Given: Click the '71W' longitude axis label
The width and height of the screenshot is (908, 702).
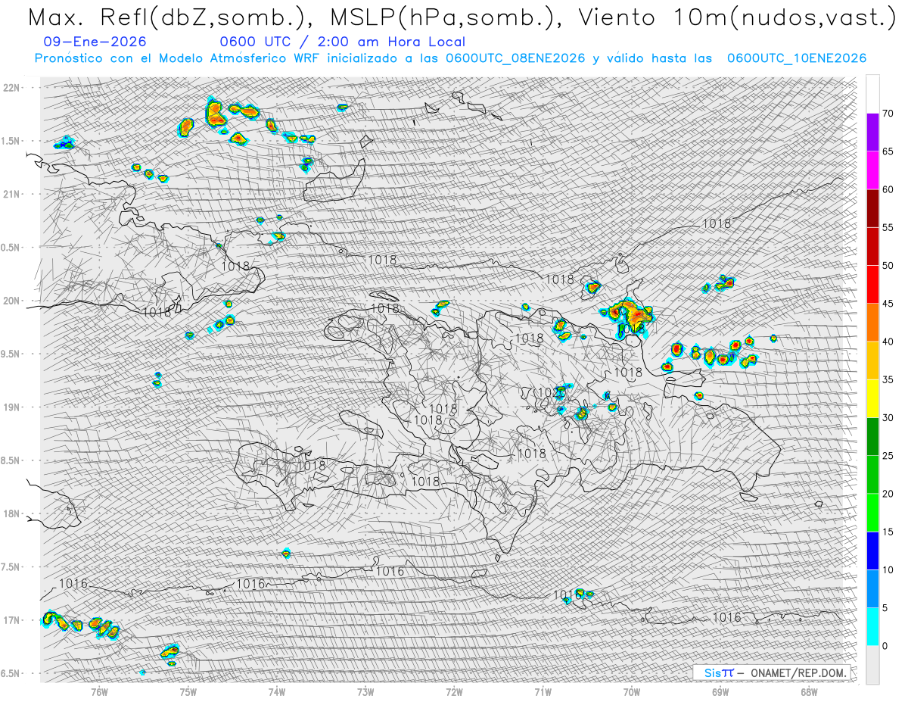Looking at the screenshot, I should click(x=543, y=692).
